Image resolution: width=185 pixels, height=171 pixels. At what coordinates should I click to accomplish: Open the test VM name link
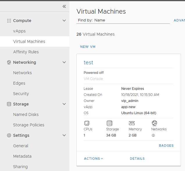coord(88,62)
